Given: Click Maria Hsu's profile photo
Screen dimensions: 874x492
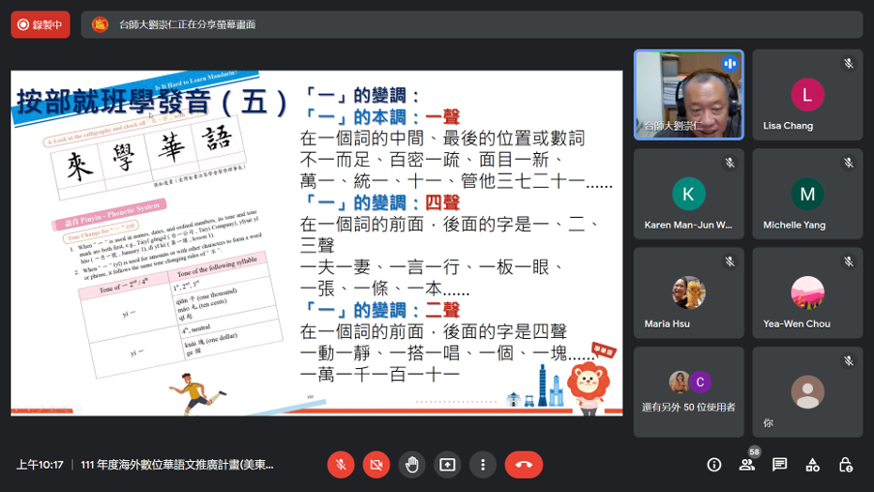Looking at the screenshot, I should click(x=688, y=292).
